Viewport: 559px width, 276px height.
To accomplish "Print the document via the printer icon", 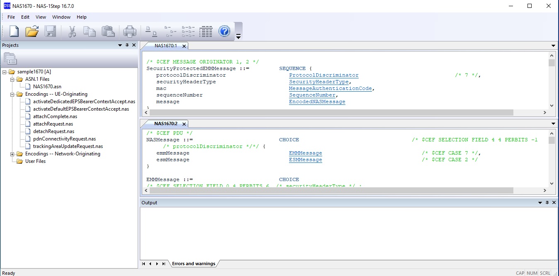I will [x=130, y=31].
